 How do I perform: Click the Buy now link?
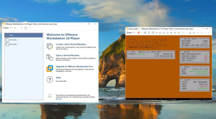point(59,99)
